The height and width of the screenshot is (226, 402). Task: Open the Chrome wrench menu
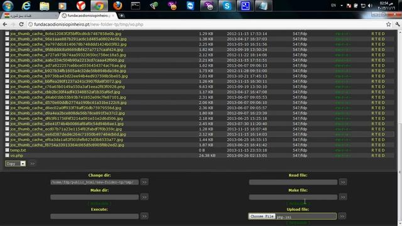[398, 24]
